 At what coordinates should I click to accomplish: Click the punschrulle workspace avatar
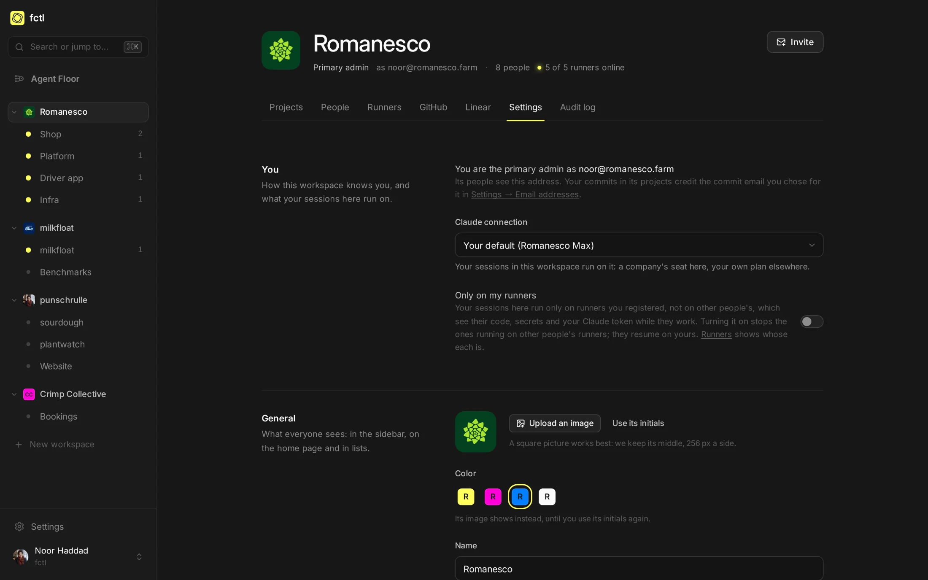point(29,300)
